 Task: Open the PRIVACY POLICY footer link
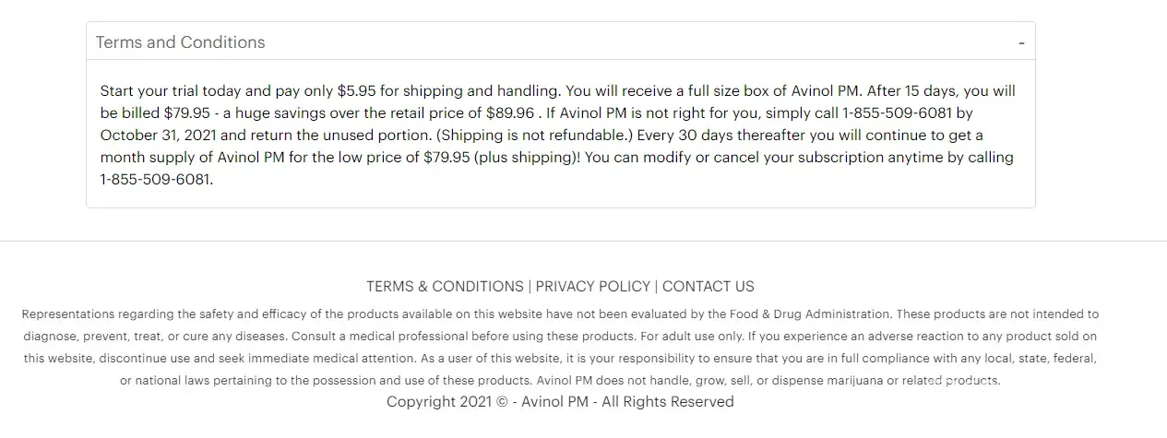point(593,286)
